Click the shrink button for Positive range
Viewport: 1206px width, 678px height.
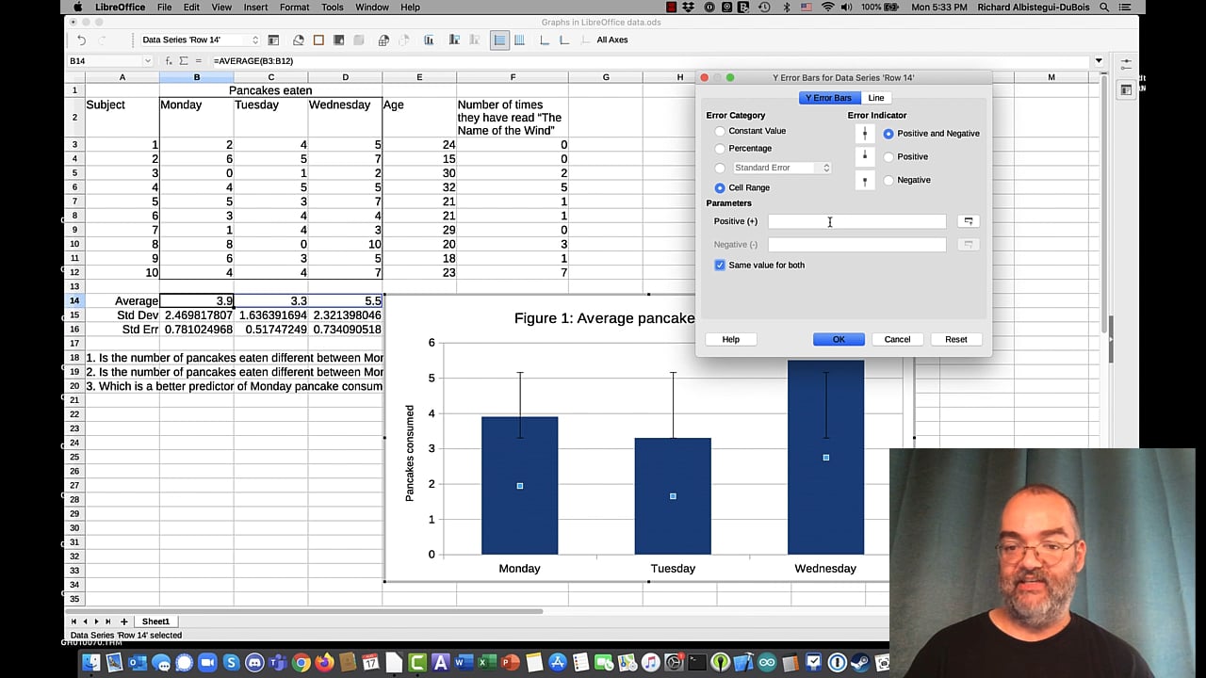point(968,221)
